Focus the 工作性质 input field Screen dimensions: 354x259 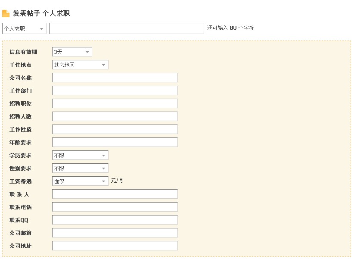pyautogui.click(x=115, y=130)
